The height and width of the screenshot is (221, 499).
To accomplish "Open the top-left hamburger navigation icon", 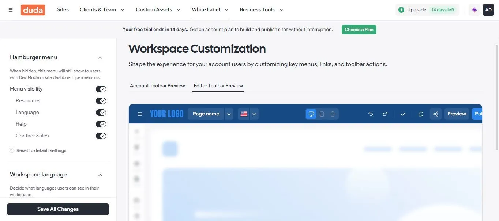I will [11, 10].
